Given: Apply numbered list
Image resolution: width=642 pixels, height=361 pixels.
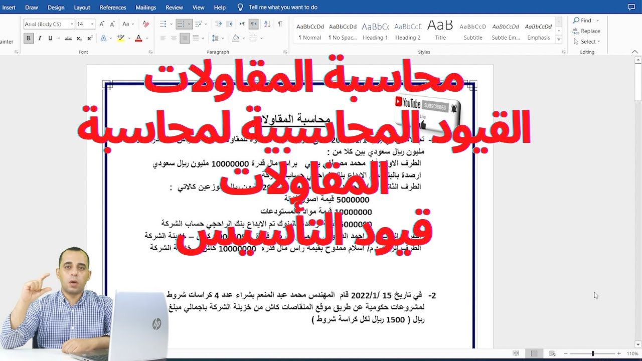Looking at the screenshot, I should (x=181, y=24).
